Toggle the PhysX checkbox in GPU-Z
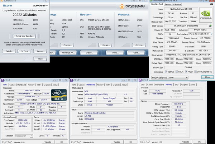This screenshot has width=215, height=144. 186,71
